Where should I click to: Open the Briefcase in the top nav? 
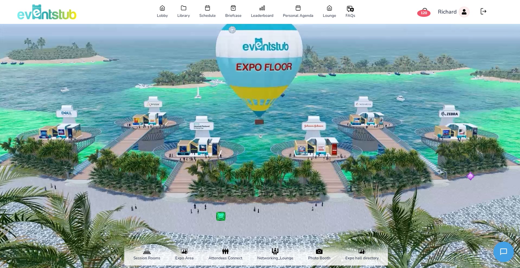(x=233, y=11)
